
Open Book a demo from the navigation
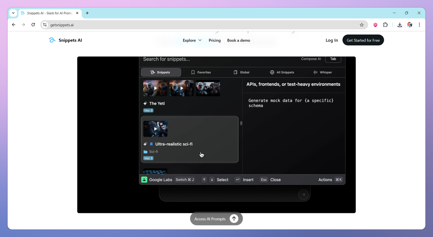coord(239,40)
